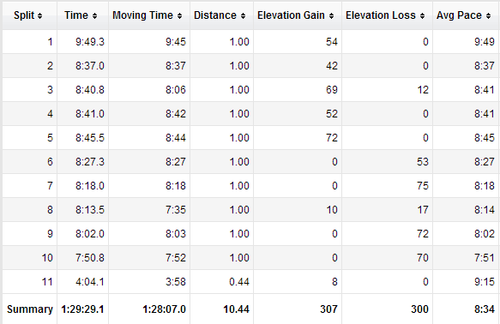Select the split 1 time 9:49.3

(x=90, y=42)
